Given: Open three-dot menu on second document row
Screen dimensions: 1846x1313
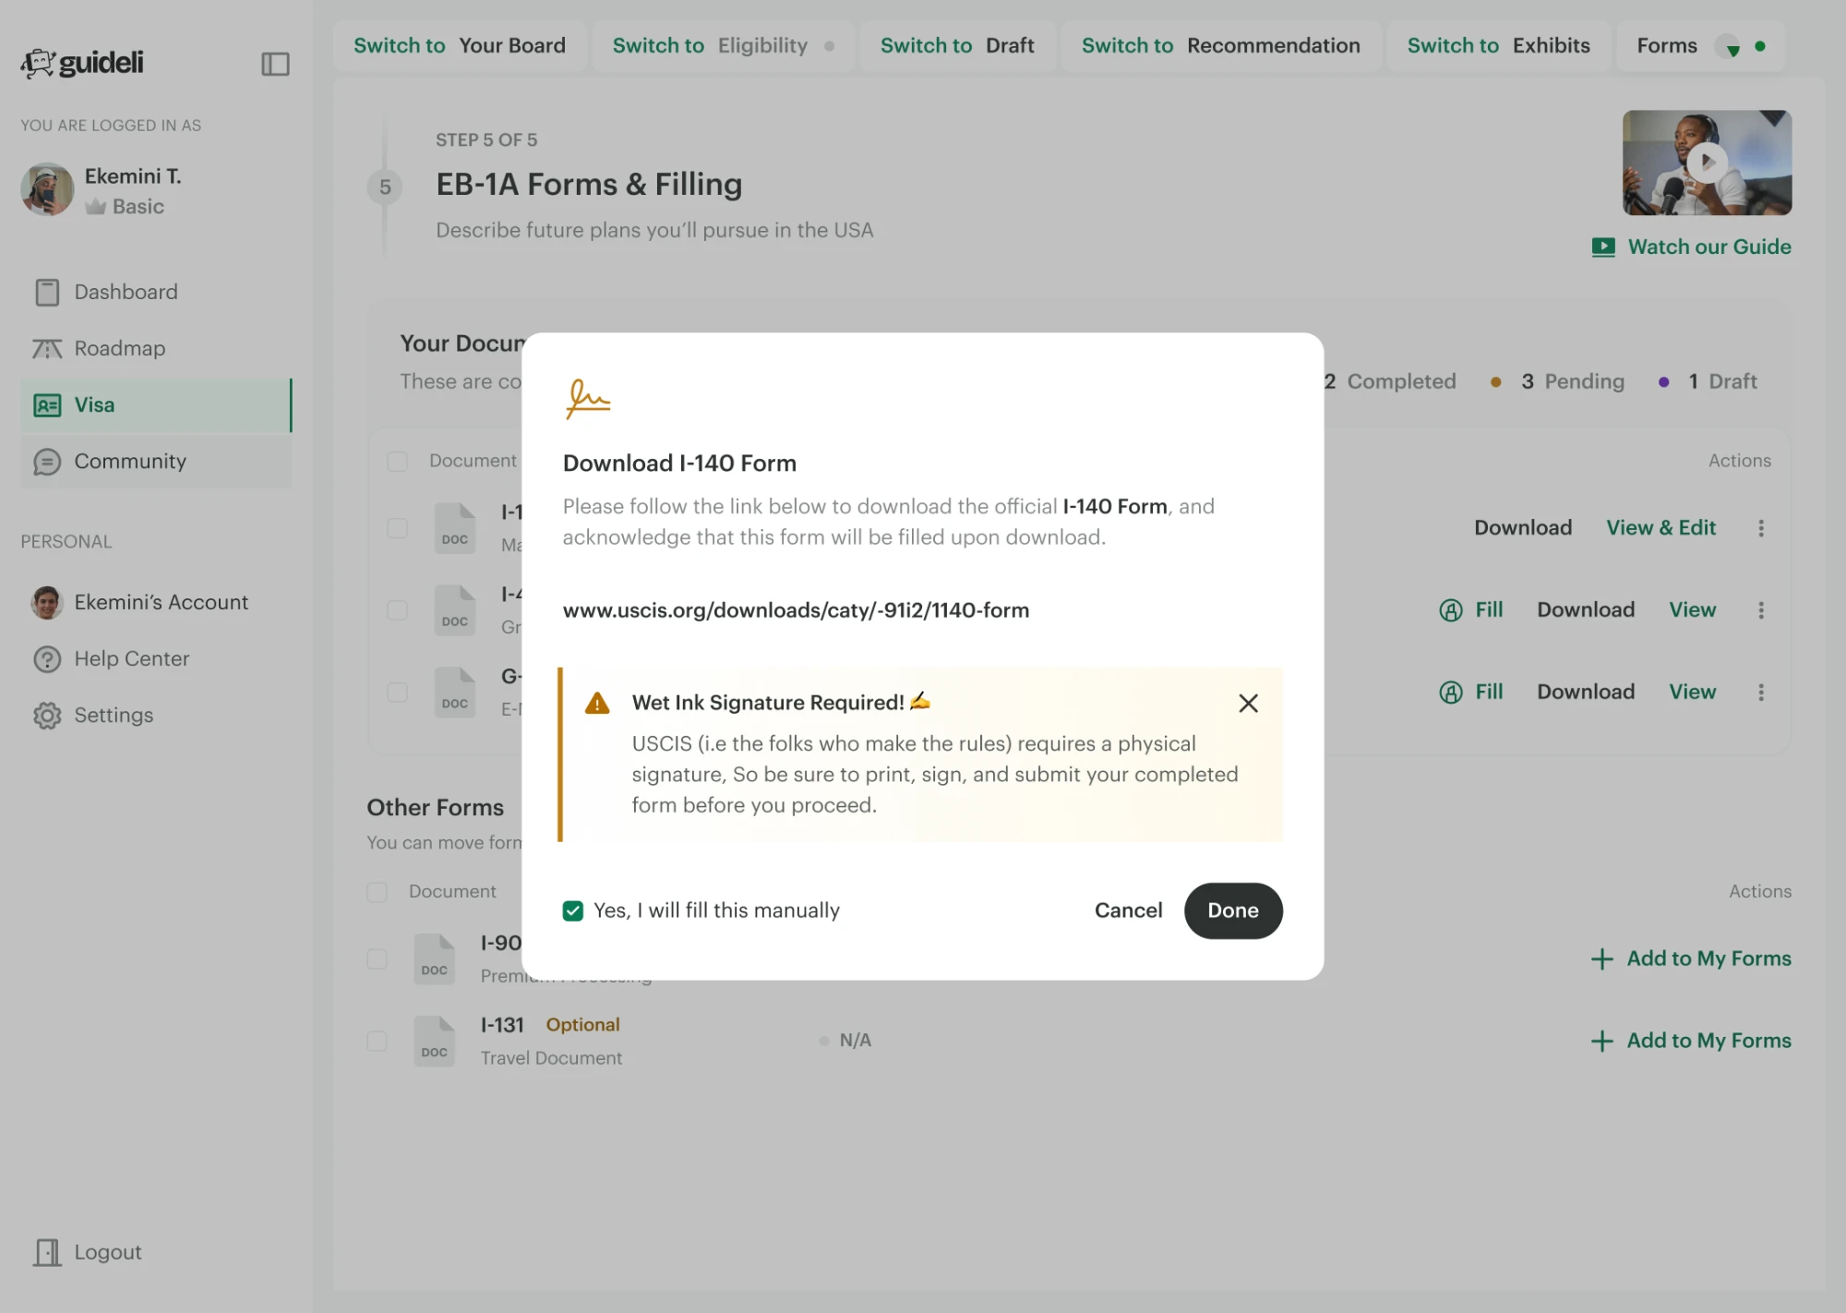Looking at the screenshot, I should point(1761,610).
